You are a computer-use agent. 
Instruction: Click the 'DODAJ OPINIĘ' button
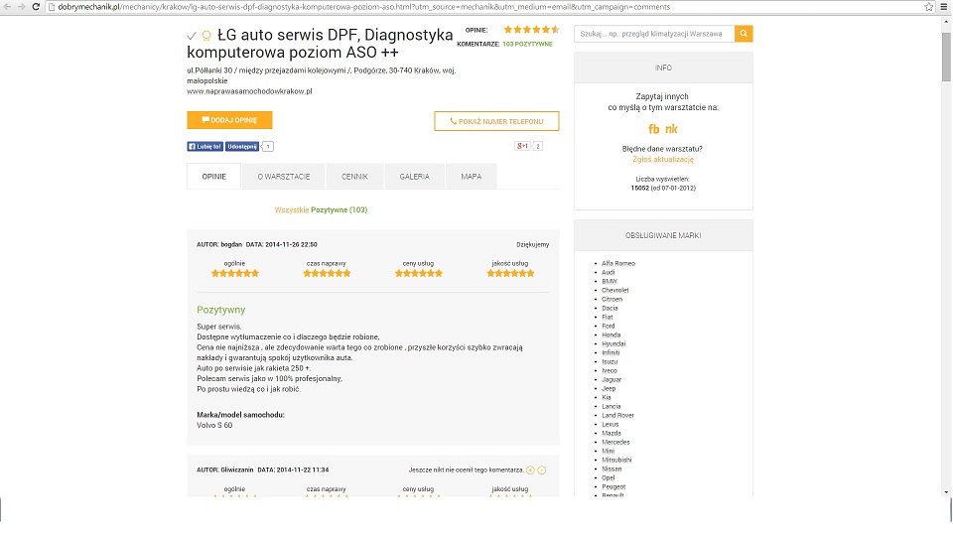point(229,120)
